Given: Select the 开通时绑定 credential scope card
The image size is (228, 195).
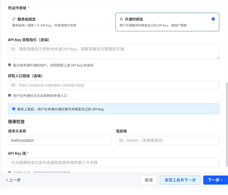Looking at the screenshot, I should pos(167,22).
